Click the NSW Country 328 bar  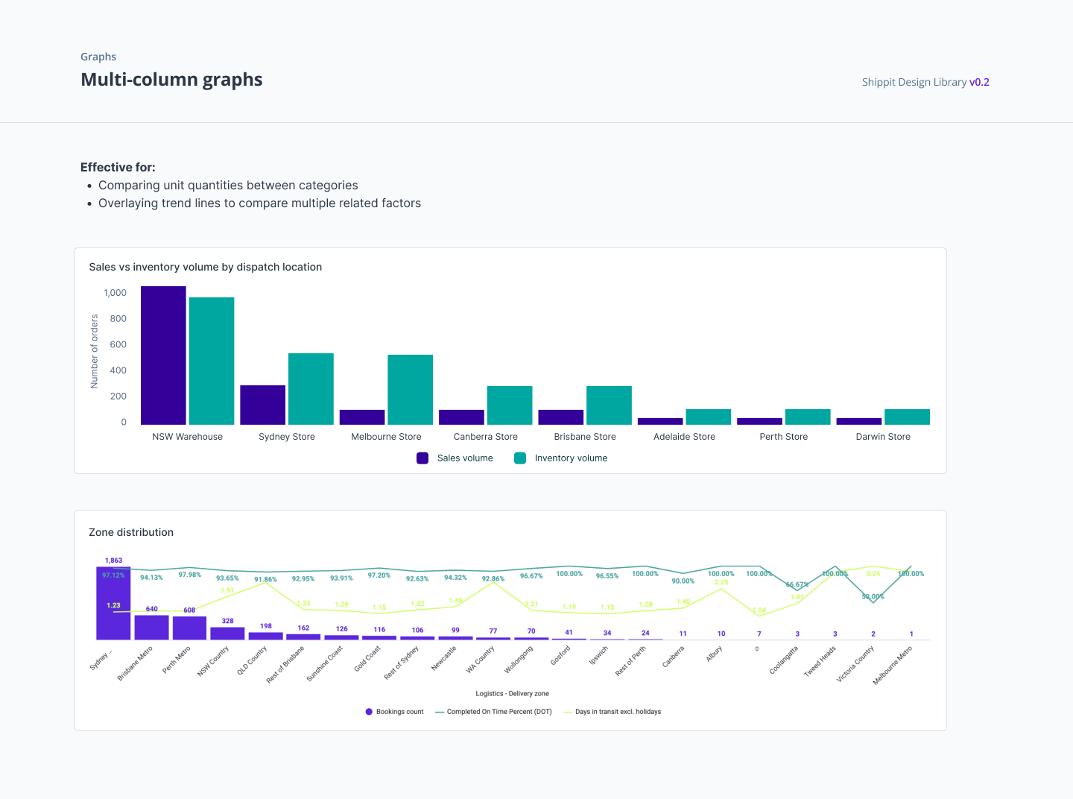point(227,634)
